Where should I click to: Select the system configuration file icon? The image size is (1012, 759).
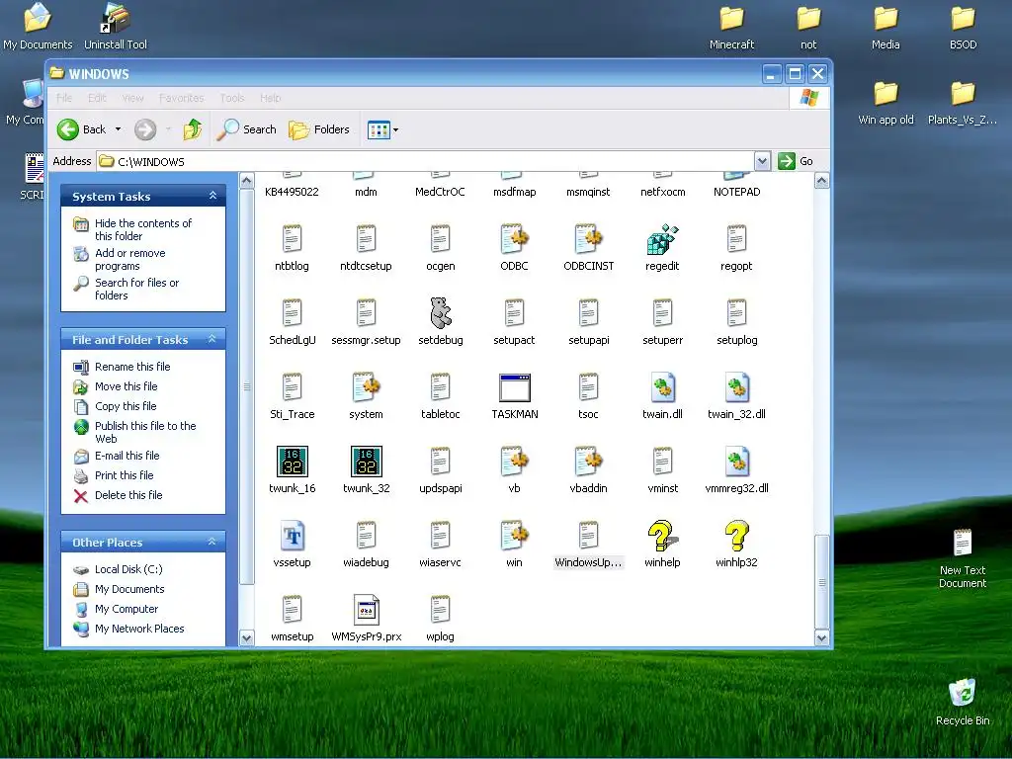coord(366,387)
